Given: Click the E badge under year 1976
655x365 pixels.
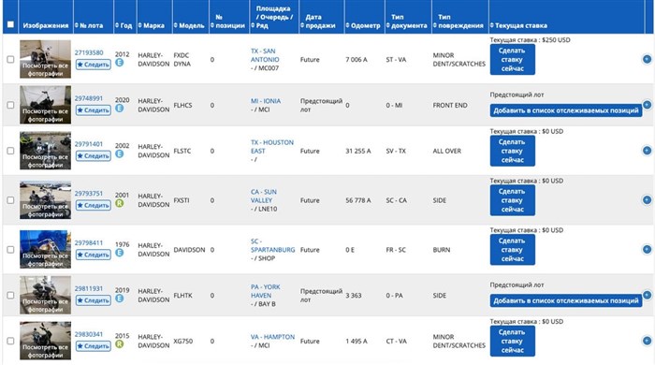Looking at the screenshot, I should (x=120, y=253).
